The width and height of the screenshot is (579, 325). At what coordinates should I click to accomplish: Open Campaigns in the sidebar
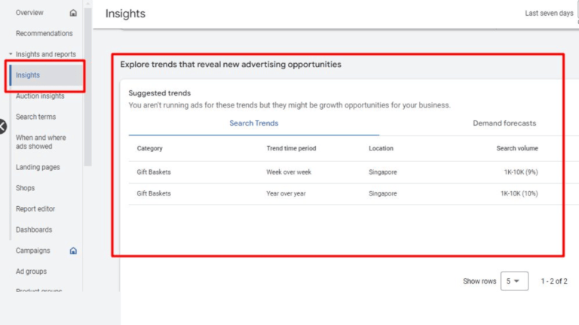[33, 251]
